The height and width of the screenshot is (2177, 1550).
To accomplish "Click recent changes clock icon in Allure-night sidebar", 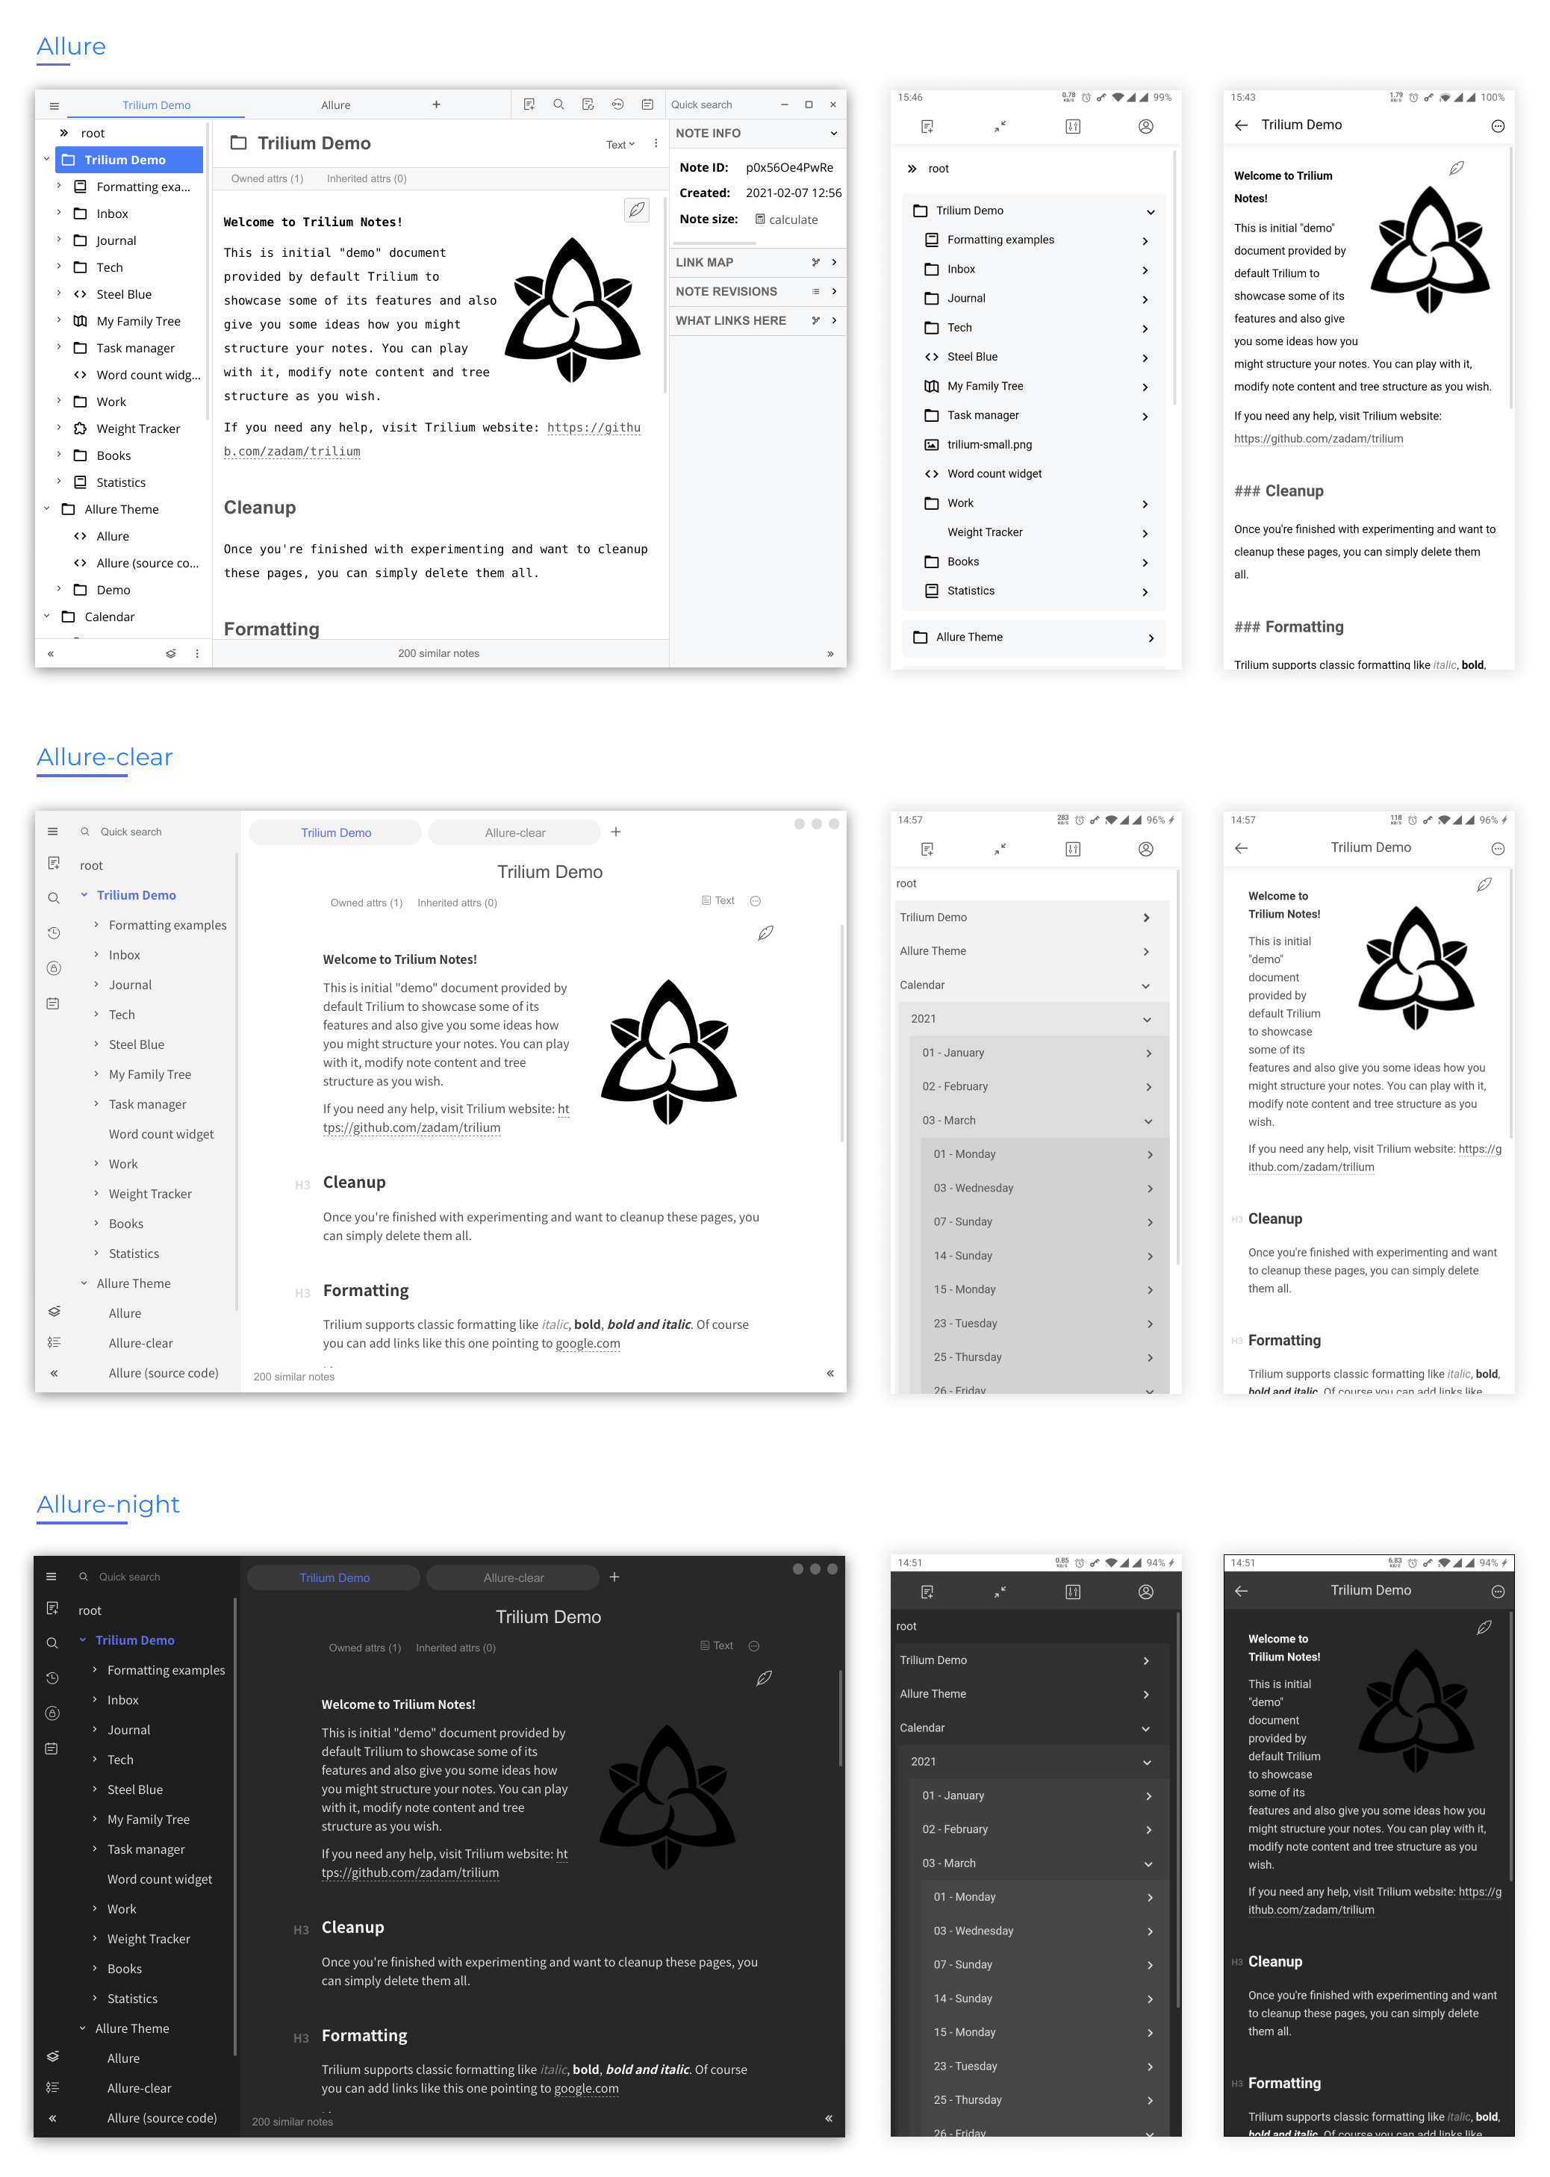I will pyautogui.click(x=52, y=1678).
